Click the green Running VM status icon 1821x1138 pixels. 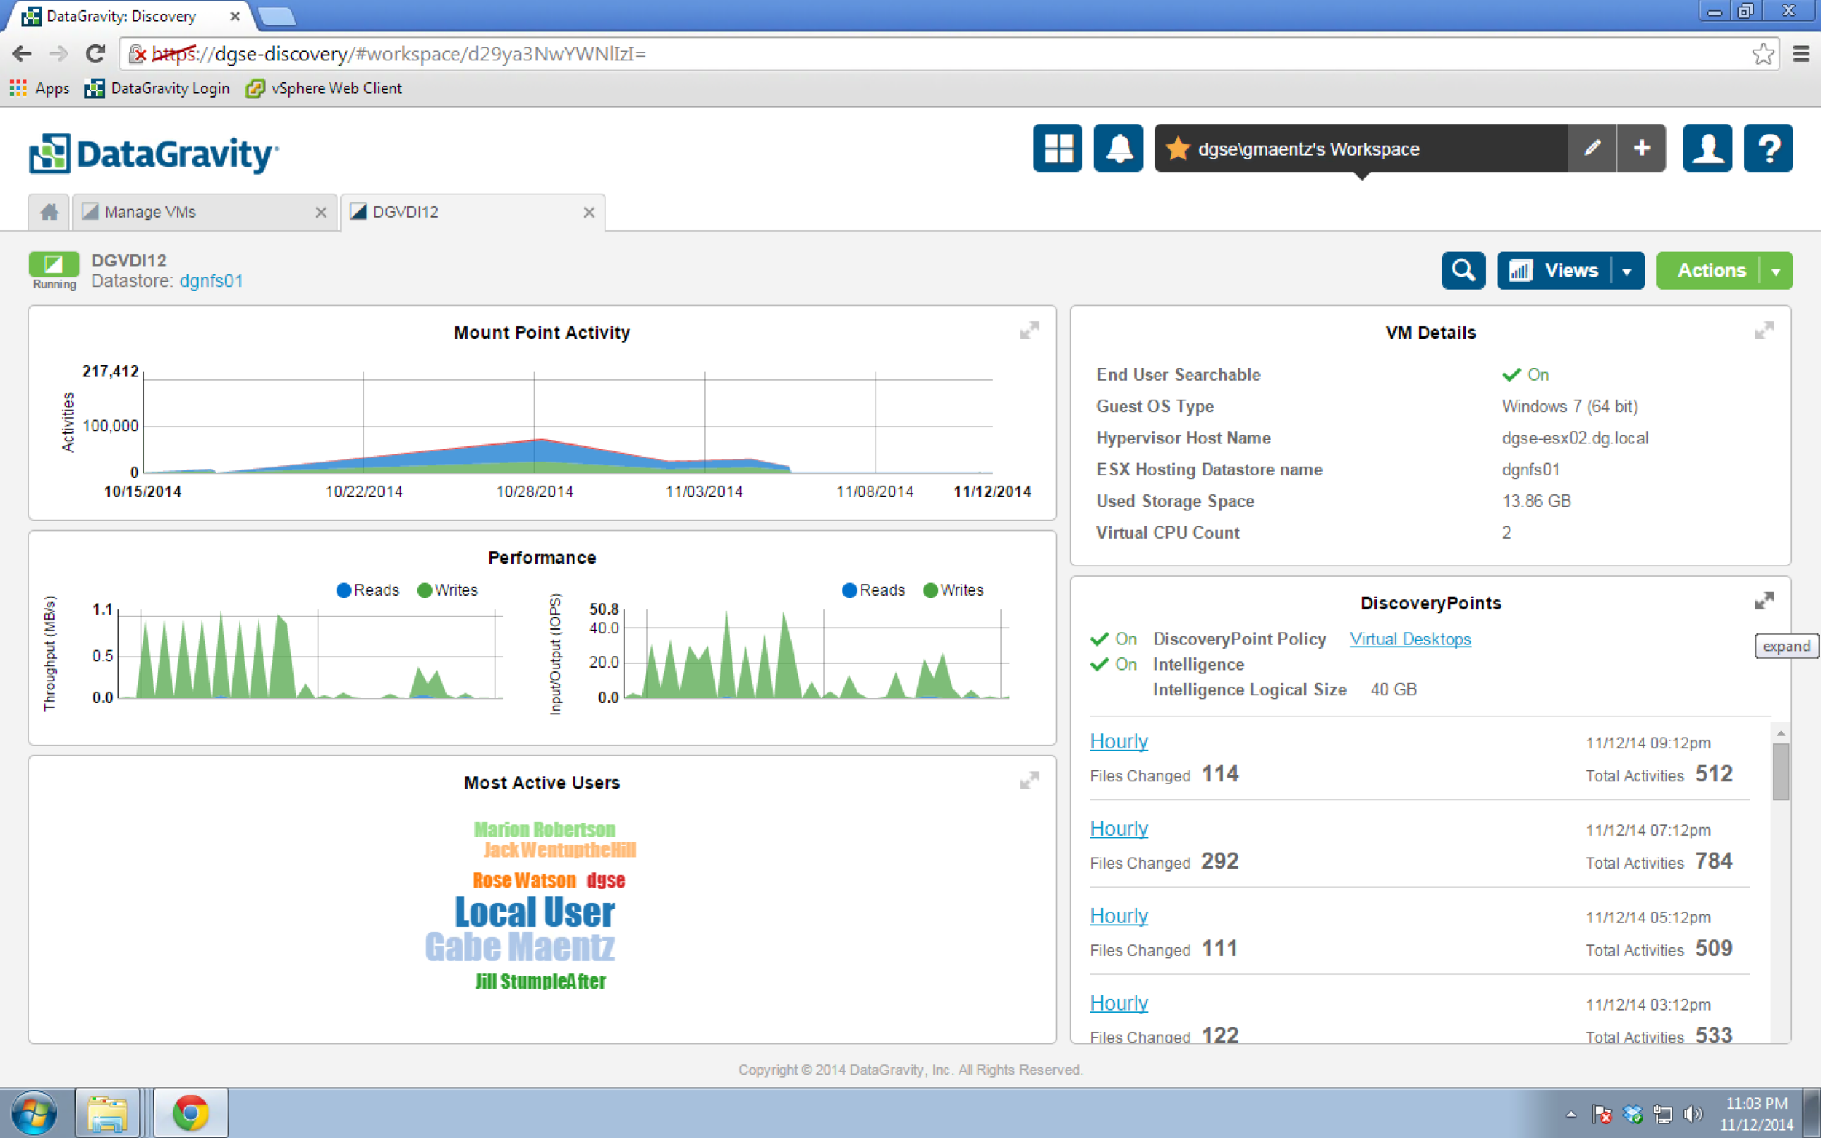click(x=53, y=264)
